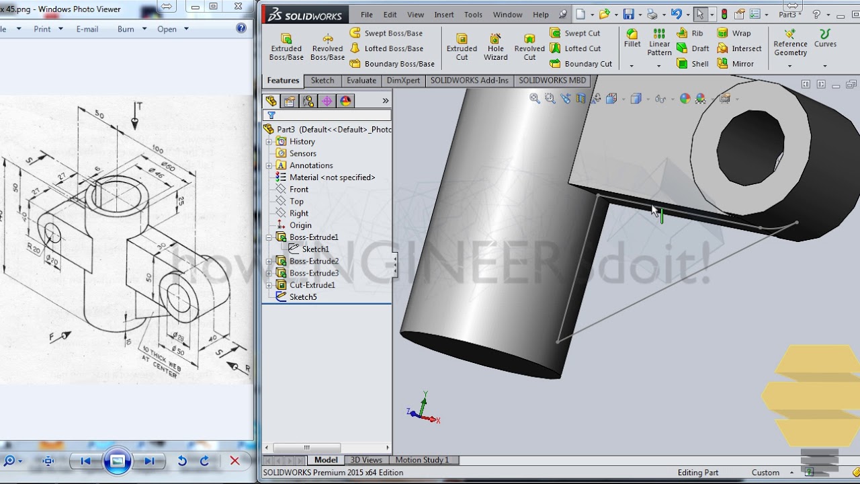Select the Rib feature tool
The height and width of the screenshot is (484, 860).
[x=690, y=33]
